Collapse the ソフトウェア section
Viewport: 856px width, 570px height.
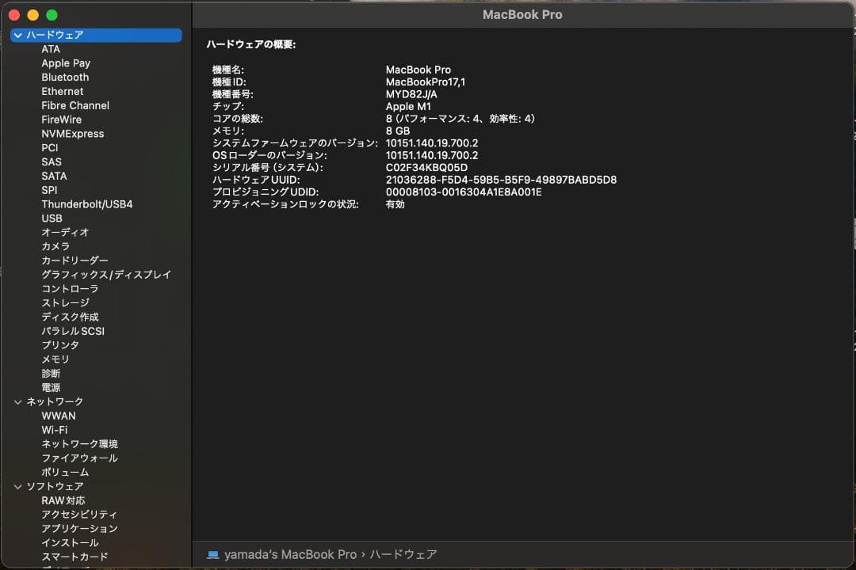[x=17, y=485]
